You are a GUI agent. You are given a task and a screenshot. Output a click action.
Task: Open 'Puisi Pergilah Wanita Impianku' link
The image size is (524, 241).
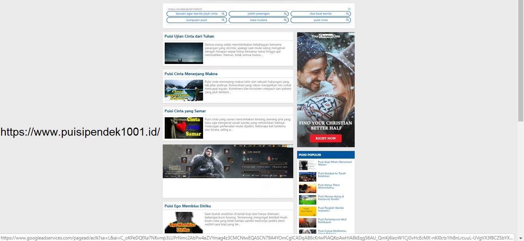[331, 209]
